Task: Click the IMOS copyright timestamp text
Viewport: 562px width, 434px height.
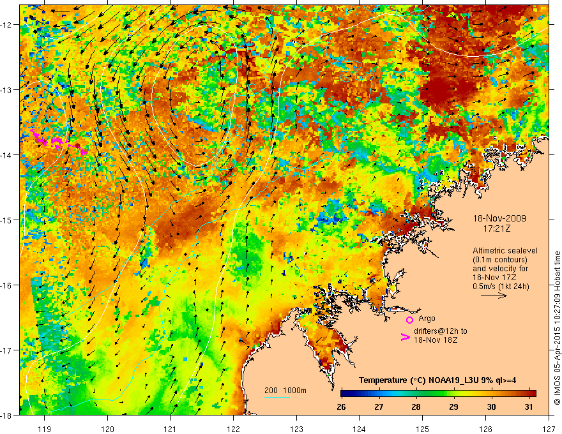Action: (x=557, y=328)
